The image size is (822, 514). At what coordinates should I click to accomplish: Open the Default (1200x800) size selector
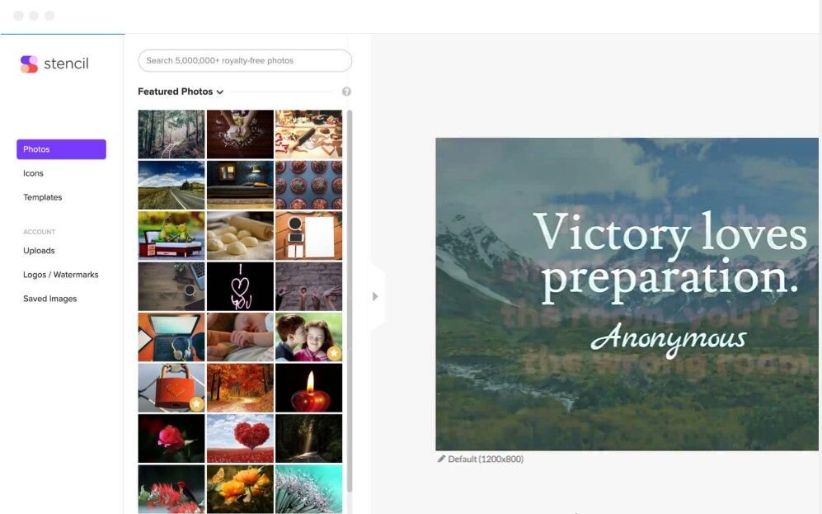486,459
